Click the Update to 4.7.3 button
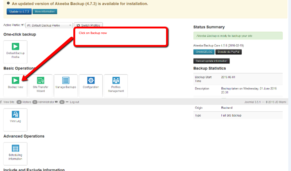 (x=19, y=11)
